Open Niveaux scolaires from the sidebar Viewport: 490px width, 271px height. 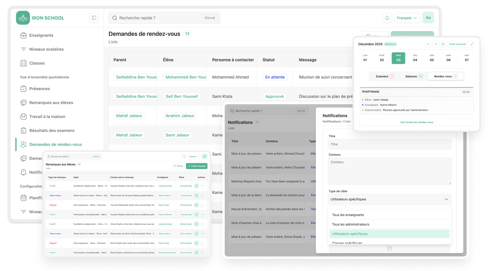46,49
